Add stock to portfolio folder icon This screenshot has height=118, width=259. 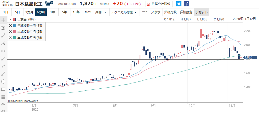click(x=49, y=3)
